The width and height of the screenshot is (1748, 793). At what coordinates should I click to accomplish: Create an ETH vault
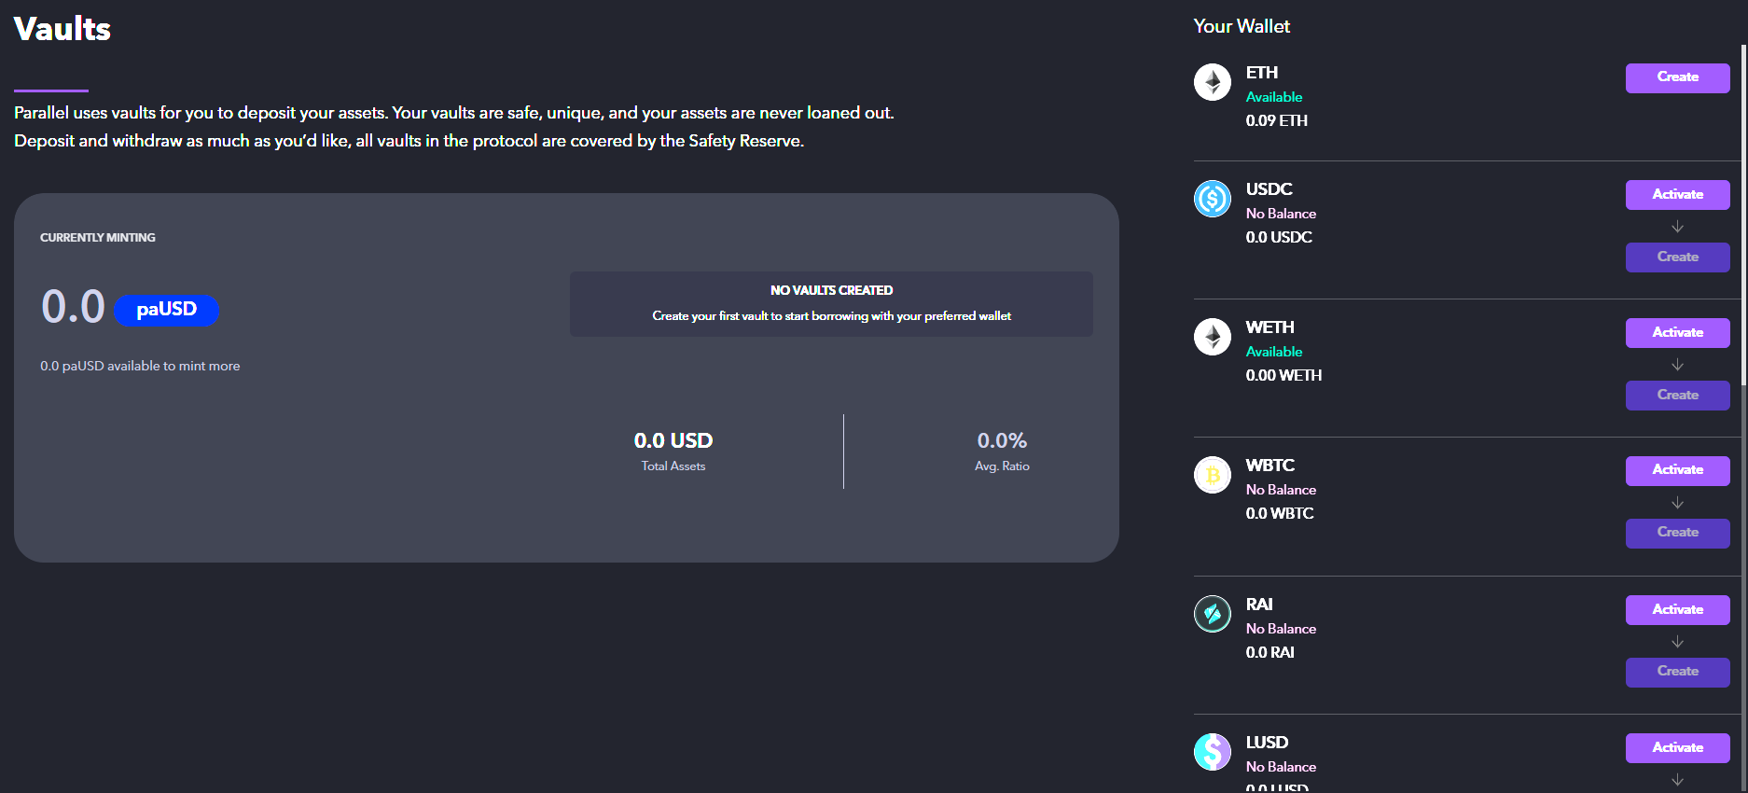click(x=1677, y=77)
